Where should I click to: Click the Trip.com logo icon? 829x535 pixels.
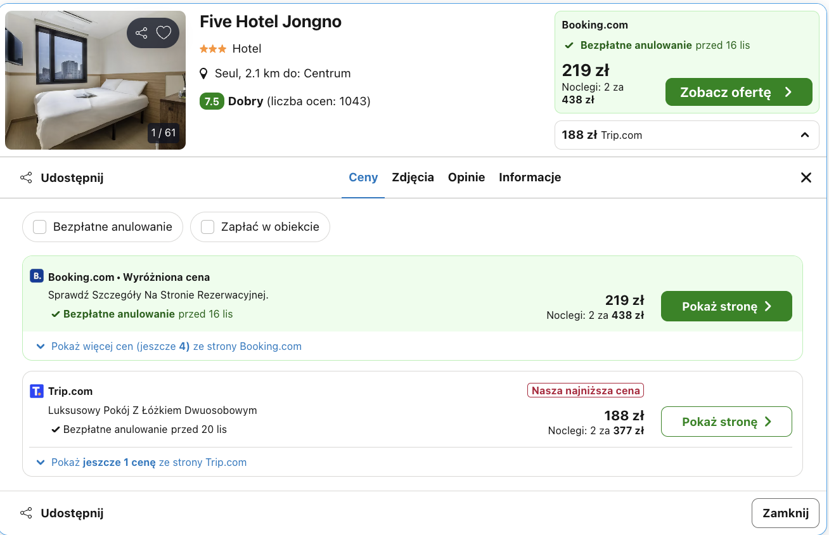point(37,391)
